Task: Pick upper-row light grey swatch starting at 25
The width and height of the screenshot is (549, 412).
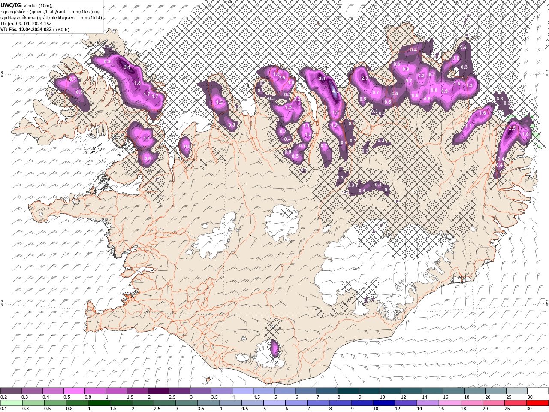Action: [517, 391]
